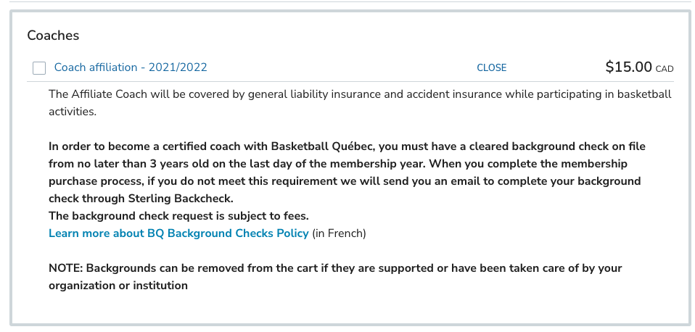Click the "general liability insurance" phrase
Screen dimensions: 695x332
tap(291, 94)
